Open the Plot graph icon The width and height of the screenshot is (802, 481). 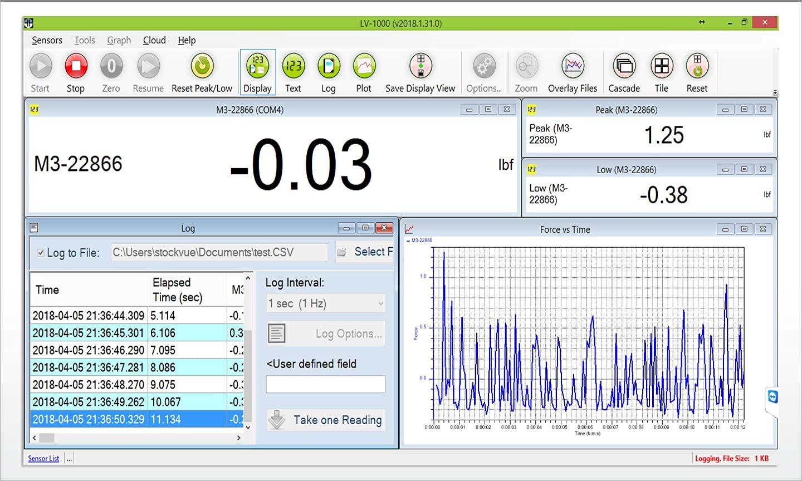click(364, 67)
